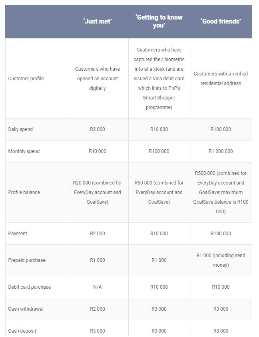Image resolution: width=259 pixels, height=337 pixels.
Task: Select the R2 000 cash withdrawal cell
Action: pos(98,309)
